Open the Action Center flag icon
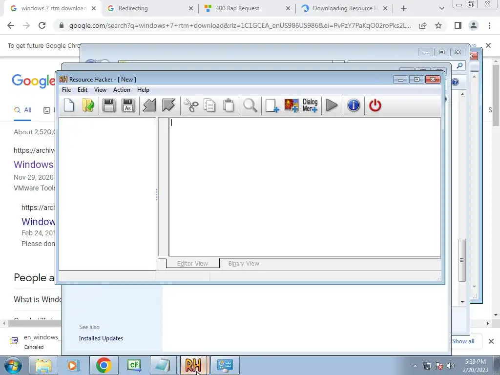The width and height of the screenshot is (500, 375). coord(439,366)
